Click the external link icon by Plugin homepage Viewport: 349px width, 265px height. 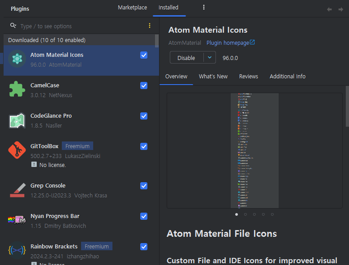[252, 42]
